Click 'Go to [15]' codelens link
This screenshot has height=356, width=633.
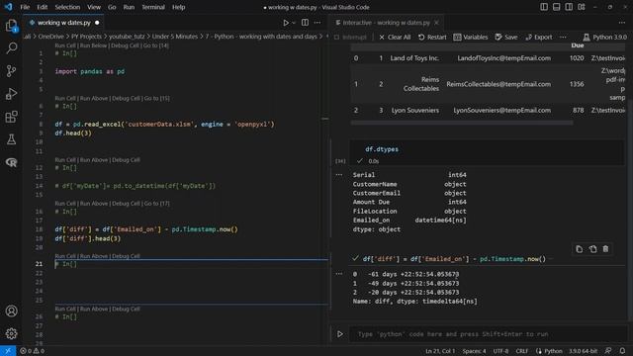pos(156,98)
